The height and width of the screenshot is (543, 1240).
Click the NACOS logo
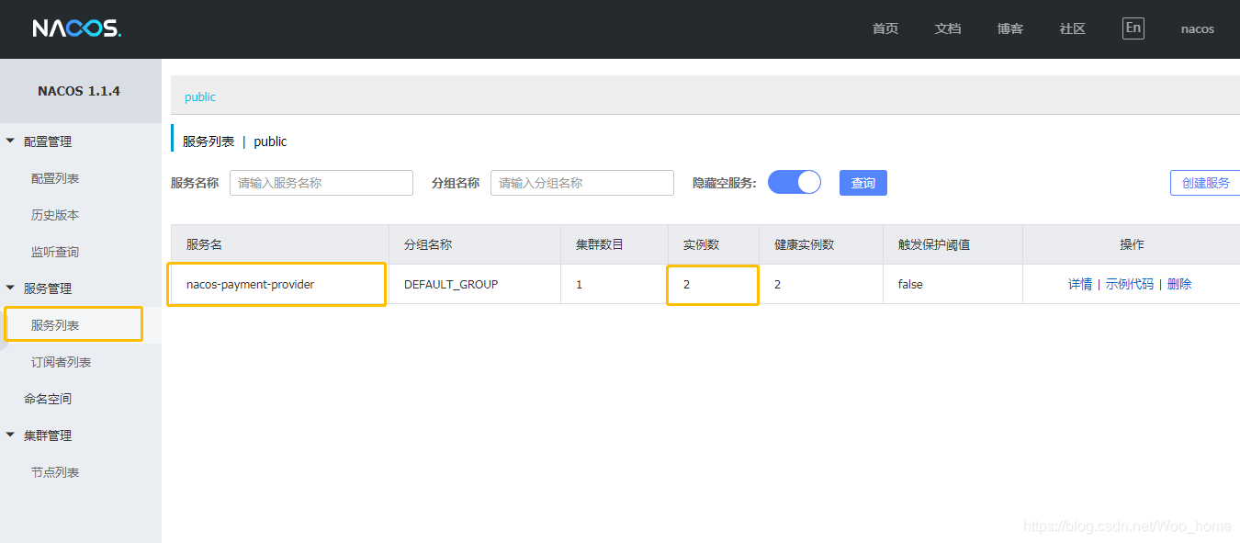coord(76,28)
